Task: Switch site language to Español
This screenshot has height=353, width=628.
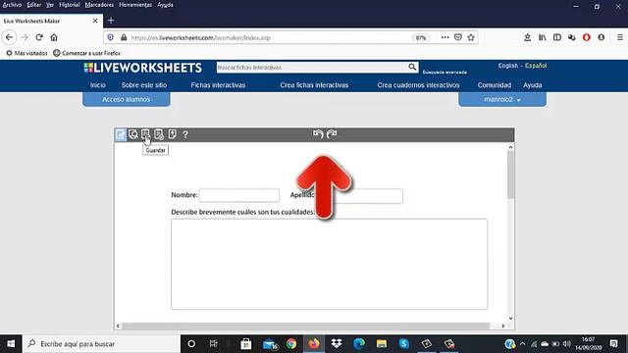Action: [536, 66]
